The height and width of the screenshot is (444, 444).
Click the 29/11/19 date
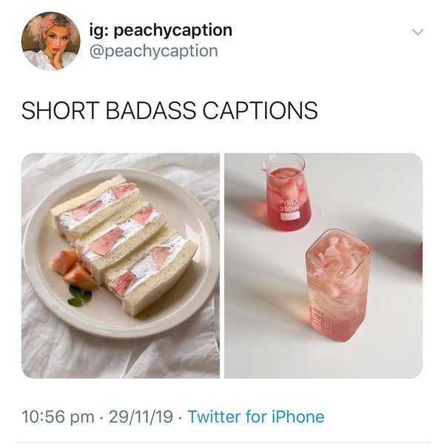141,417
